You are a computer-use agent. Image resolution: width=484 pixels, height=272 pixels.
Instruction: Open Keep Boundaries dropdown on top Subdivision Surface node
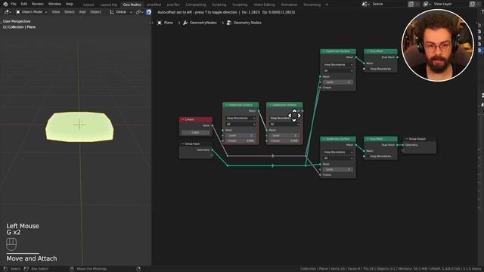[x=338, y=65]
